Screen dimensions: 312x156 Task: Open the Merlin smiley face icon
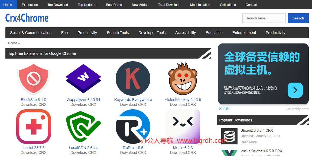click(183, 127)
